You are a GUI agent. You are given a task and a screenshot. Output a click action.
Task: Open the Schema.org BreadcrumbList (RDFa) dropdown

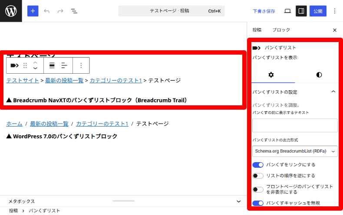(295, 151)
